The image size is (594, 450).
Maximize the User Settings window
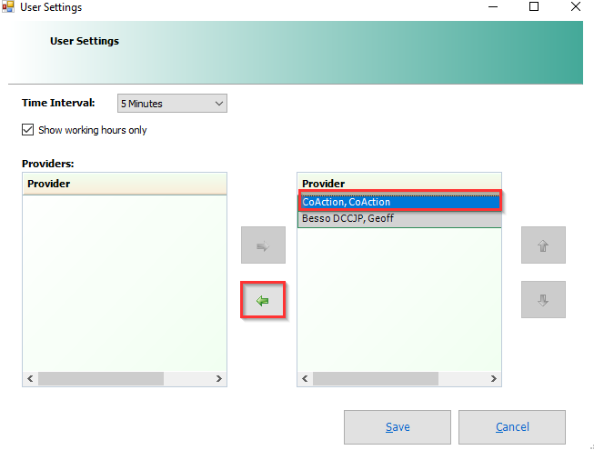(x=534, y=6)
